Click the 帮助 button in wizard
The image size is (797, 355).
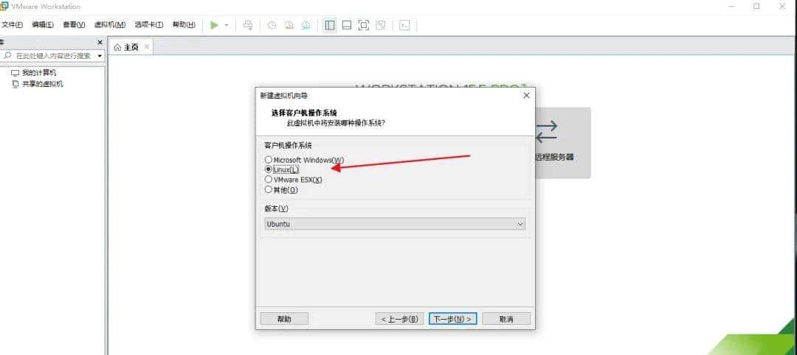(x=284, y=318)
